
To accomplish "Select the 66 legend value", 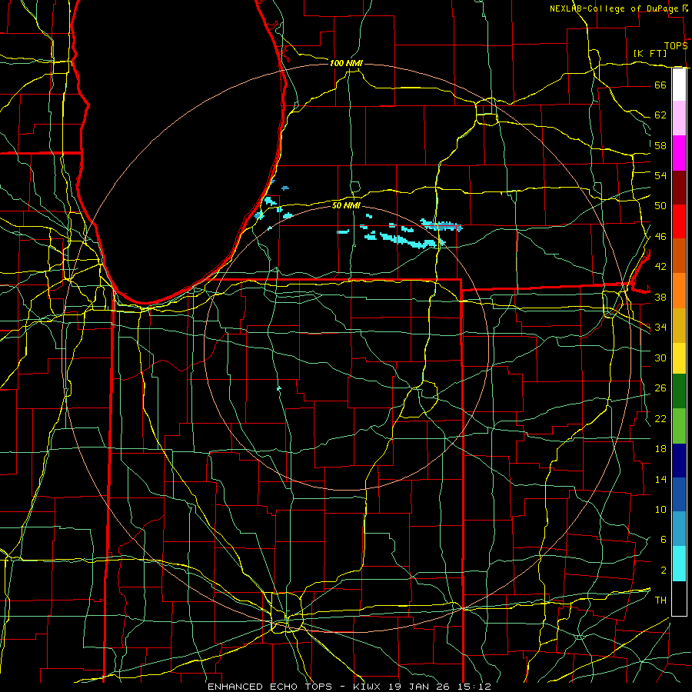I will click(x=660, y=85).
